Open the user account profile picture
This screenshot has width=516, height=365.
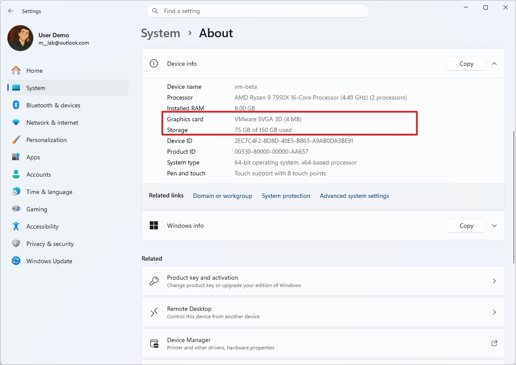20,38
